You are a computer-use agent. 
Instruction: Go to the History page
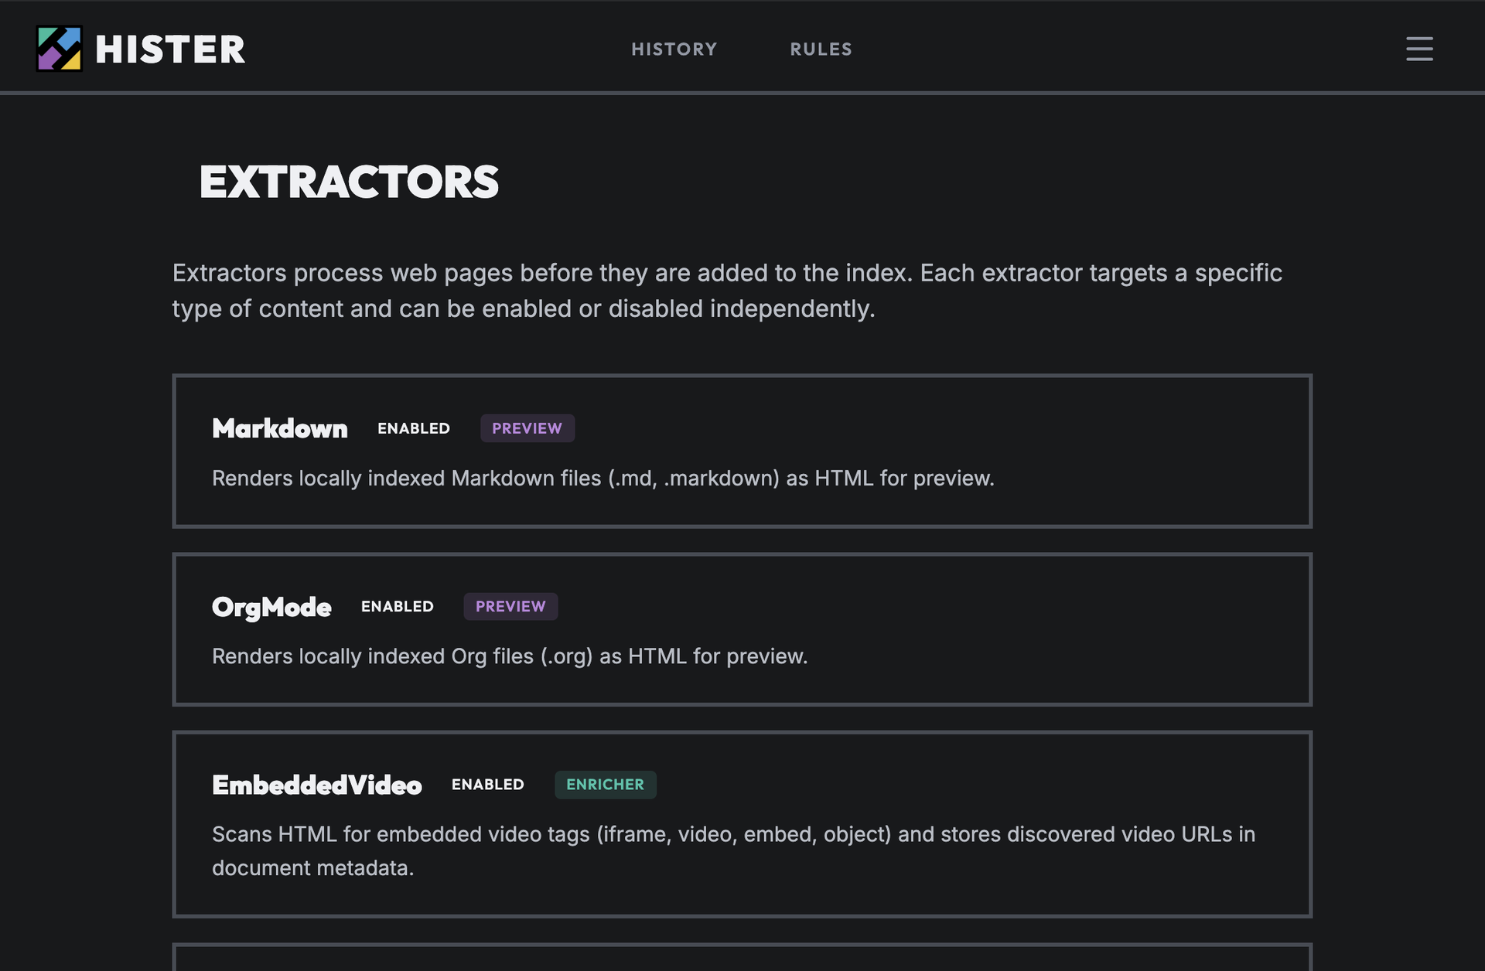674,49
